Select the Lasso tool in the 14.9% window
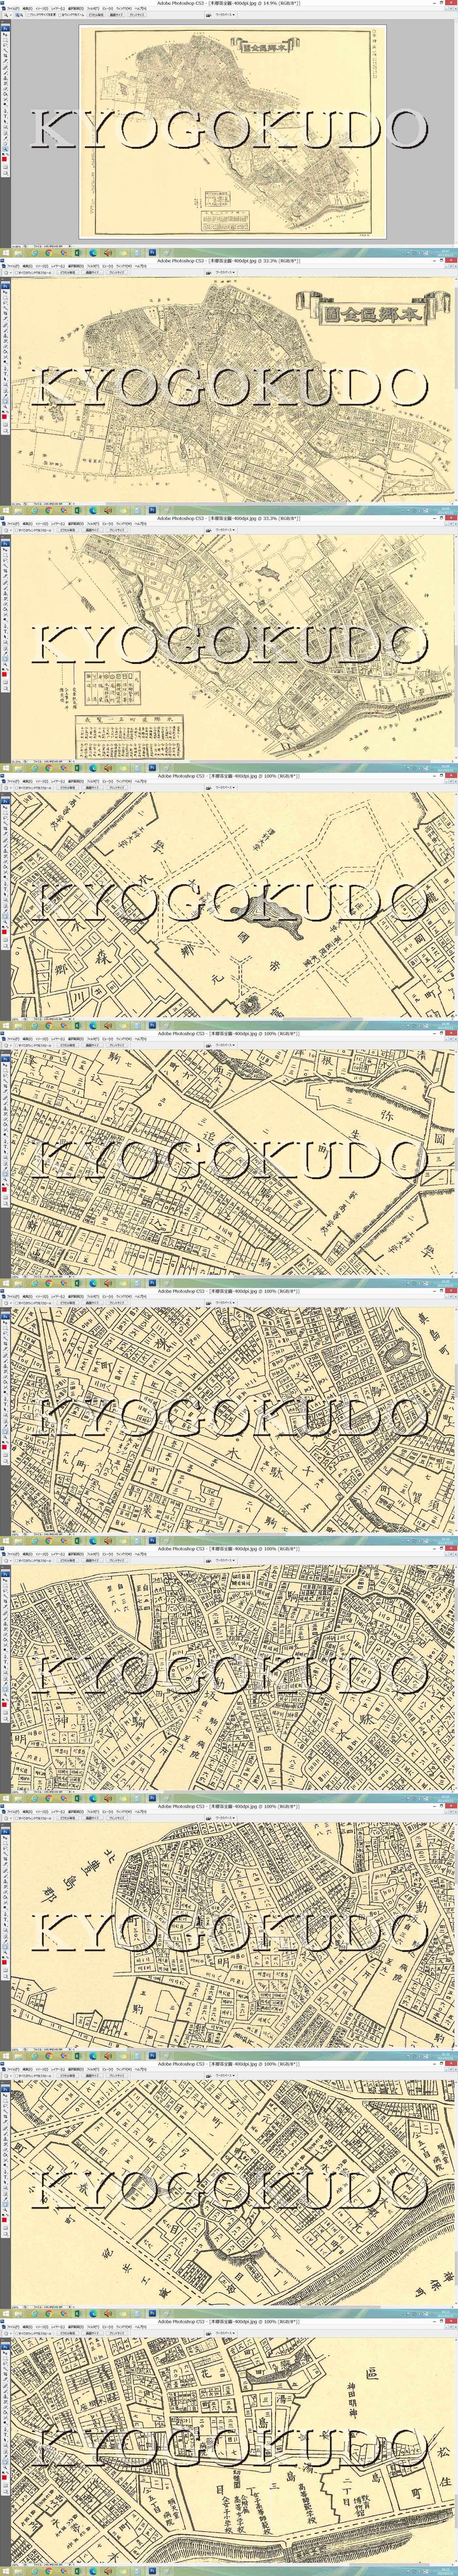Screen dimensions: 458x2576 pos(5,45)
